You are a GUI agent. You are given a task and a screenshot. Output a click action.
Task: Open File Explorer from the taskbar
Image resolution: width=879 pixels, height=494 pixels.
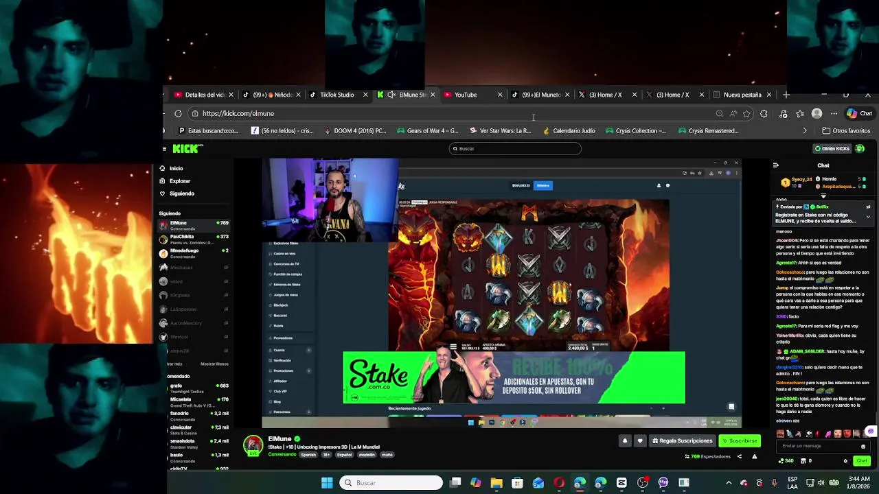[496, 483]
